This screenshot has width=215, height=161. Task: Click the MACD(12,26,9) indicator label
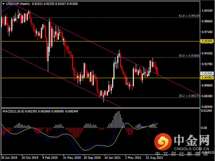13,111
